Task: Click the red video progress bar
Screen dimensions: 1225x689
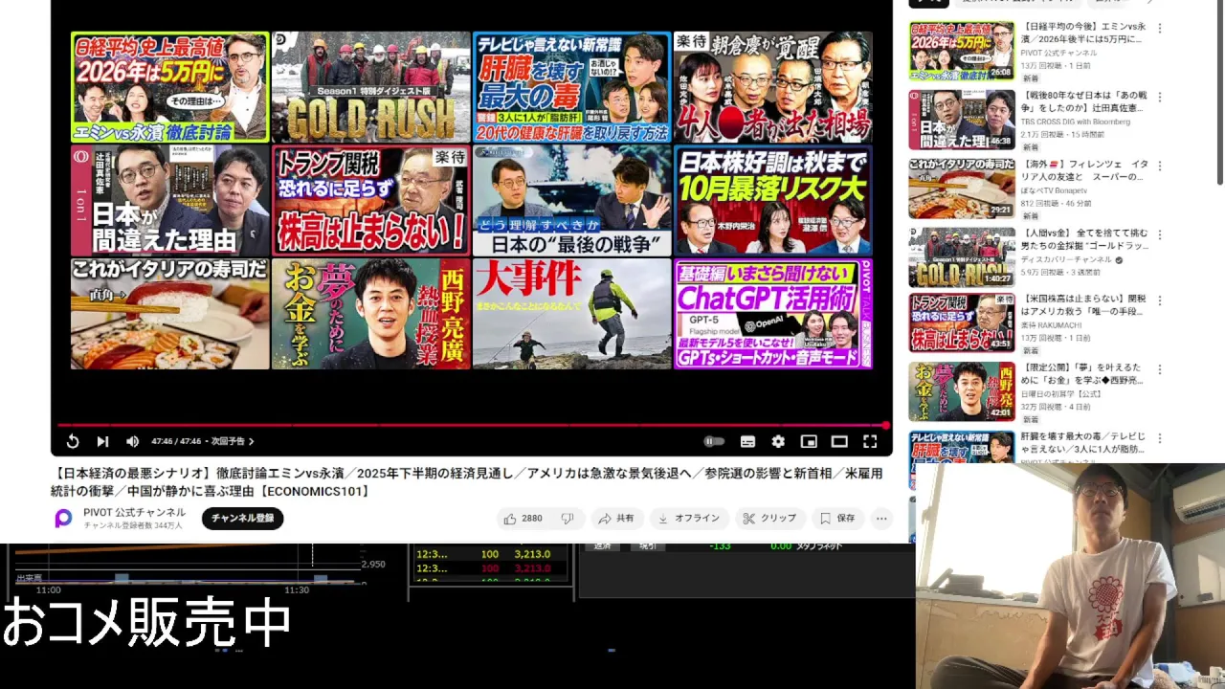Action: click(472, 425)
